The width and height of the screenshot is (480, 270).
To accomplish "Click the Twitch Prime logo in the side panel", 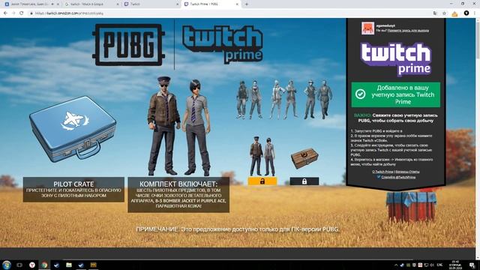I will (396, 59).
